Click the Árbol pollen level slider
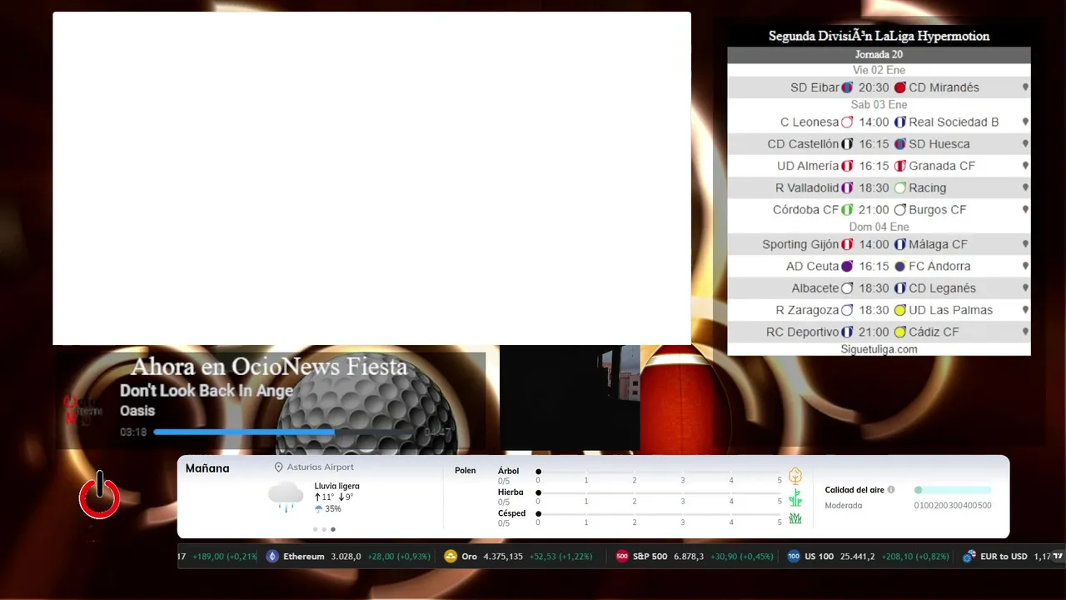Screen dimensions: 1066x600 pyautogui.click(x=660, y=472)
